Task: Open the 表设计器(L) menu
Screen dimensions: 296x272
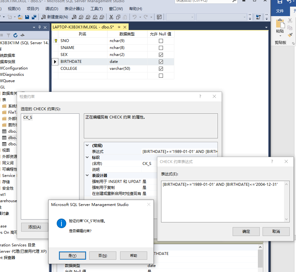Action: [x=74, y=9]
